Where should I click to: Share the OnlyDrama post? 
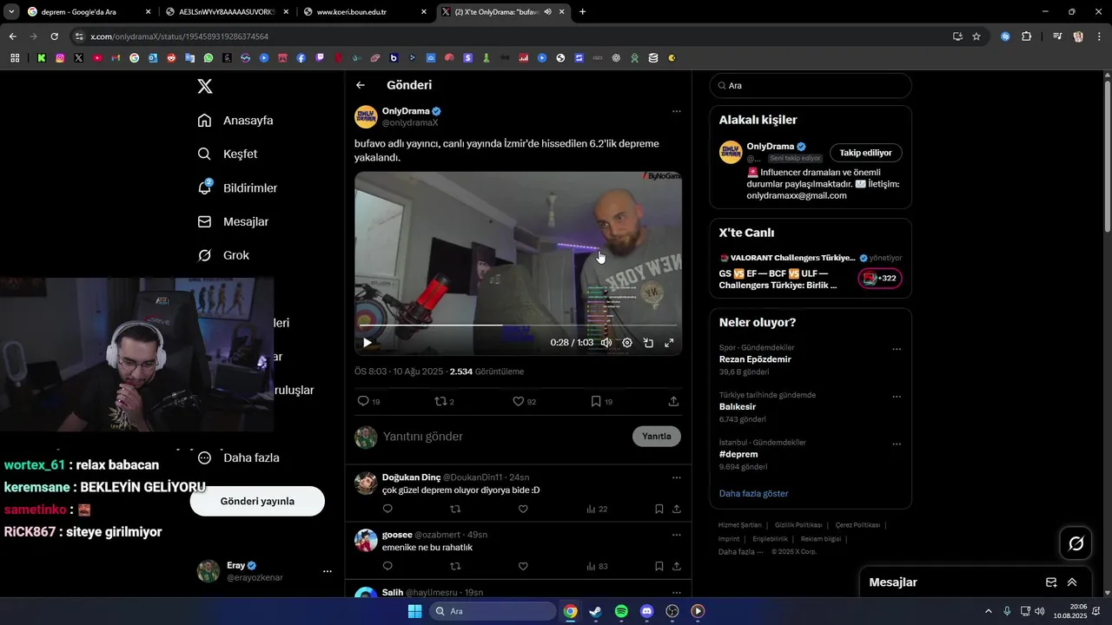pos(673,401)
